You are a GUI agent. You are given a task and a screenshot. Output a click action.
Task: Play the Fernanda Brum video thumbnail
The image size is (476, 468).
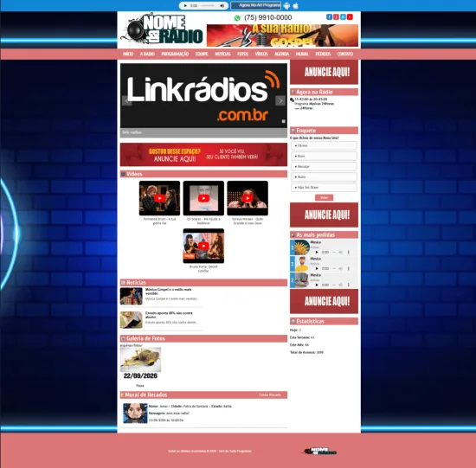[159, 198]
